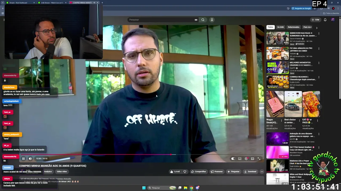Click the Criar create button
Screen dimensions: 341x191
click(315, 20)
